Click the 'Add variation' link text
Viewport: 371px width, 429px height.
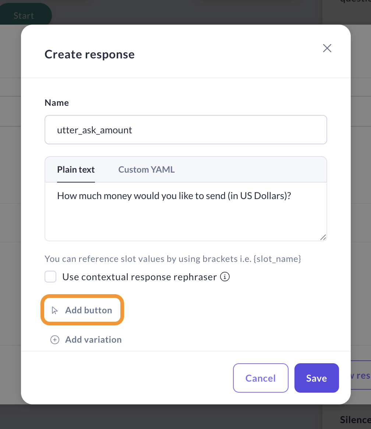[x=93, y=340]
